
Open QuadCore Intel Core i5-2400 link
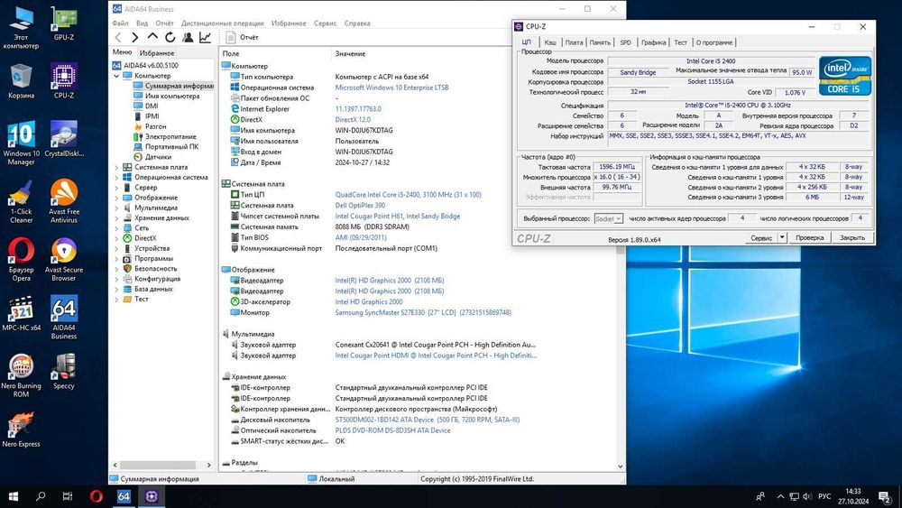coord(408,195)
